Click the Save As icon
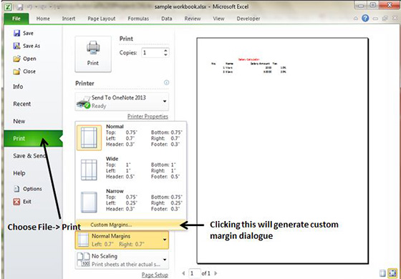The width and height of the screenshot is (401, 279). (16, 46)
